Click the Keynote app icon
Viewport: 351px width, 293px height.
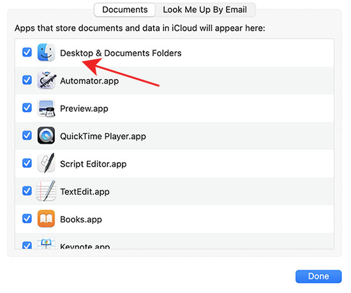point(46,243)
